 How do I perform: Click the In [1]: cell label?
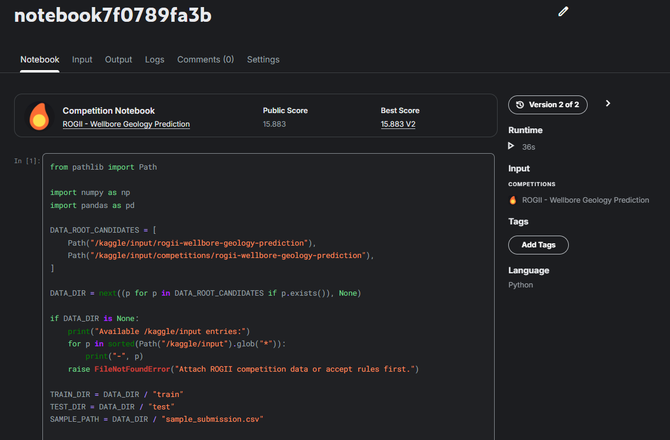click(x=27, y=161)
